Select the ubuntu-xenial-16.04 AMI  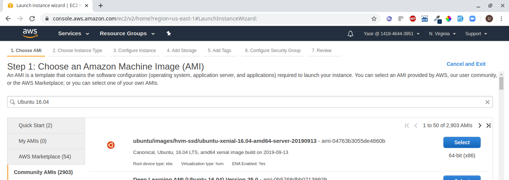coord(462,142)
